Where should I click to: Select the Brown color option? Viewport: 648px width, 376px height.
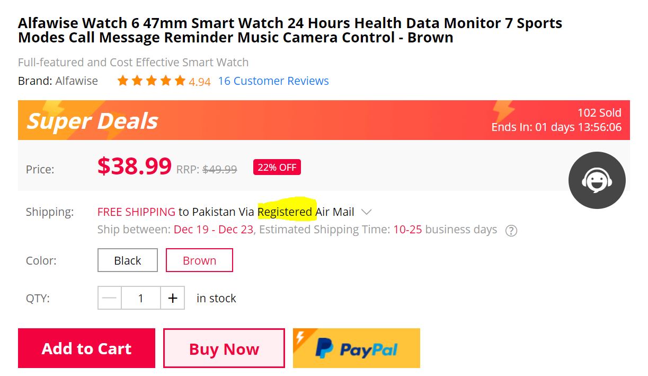click(x=199, y=260)
